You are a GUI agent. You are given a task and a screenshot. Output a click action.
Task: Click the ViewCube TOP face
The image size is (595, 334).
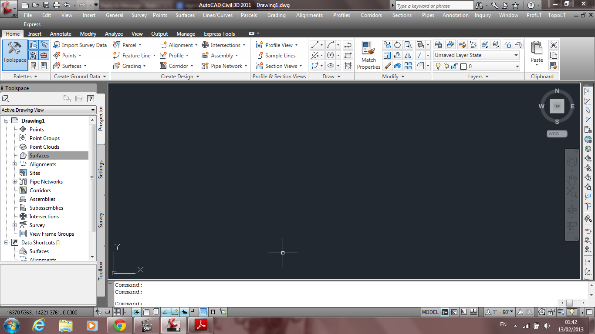tap(557, 106)
